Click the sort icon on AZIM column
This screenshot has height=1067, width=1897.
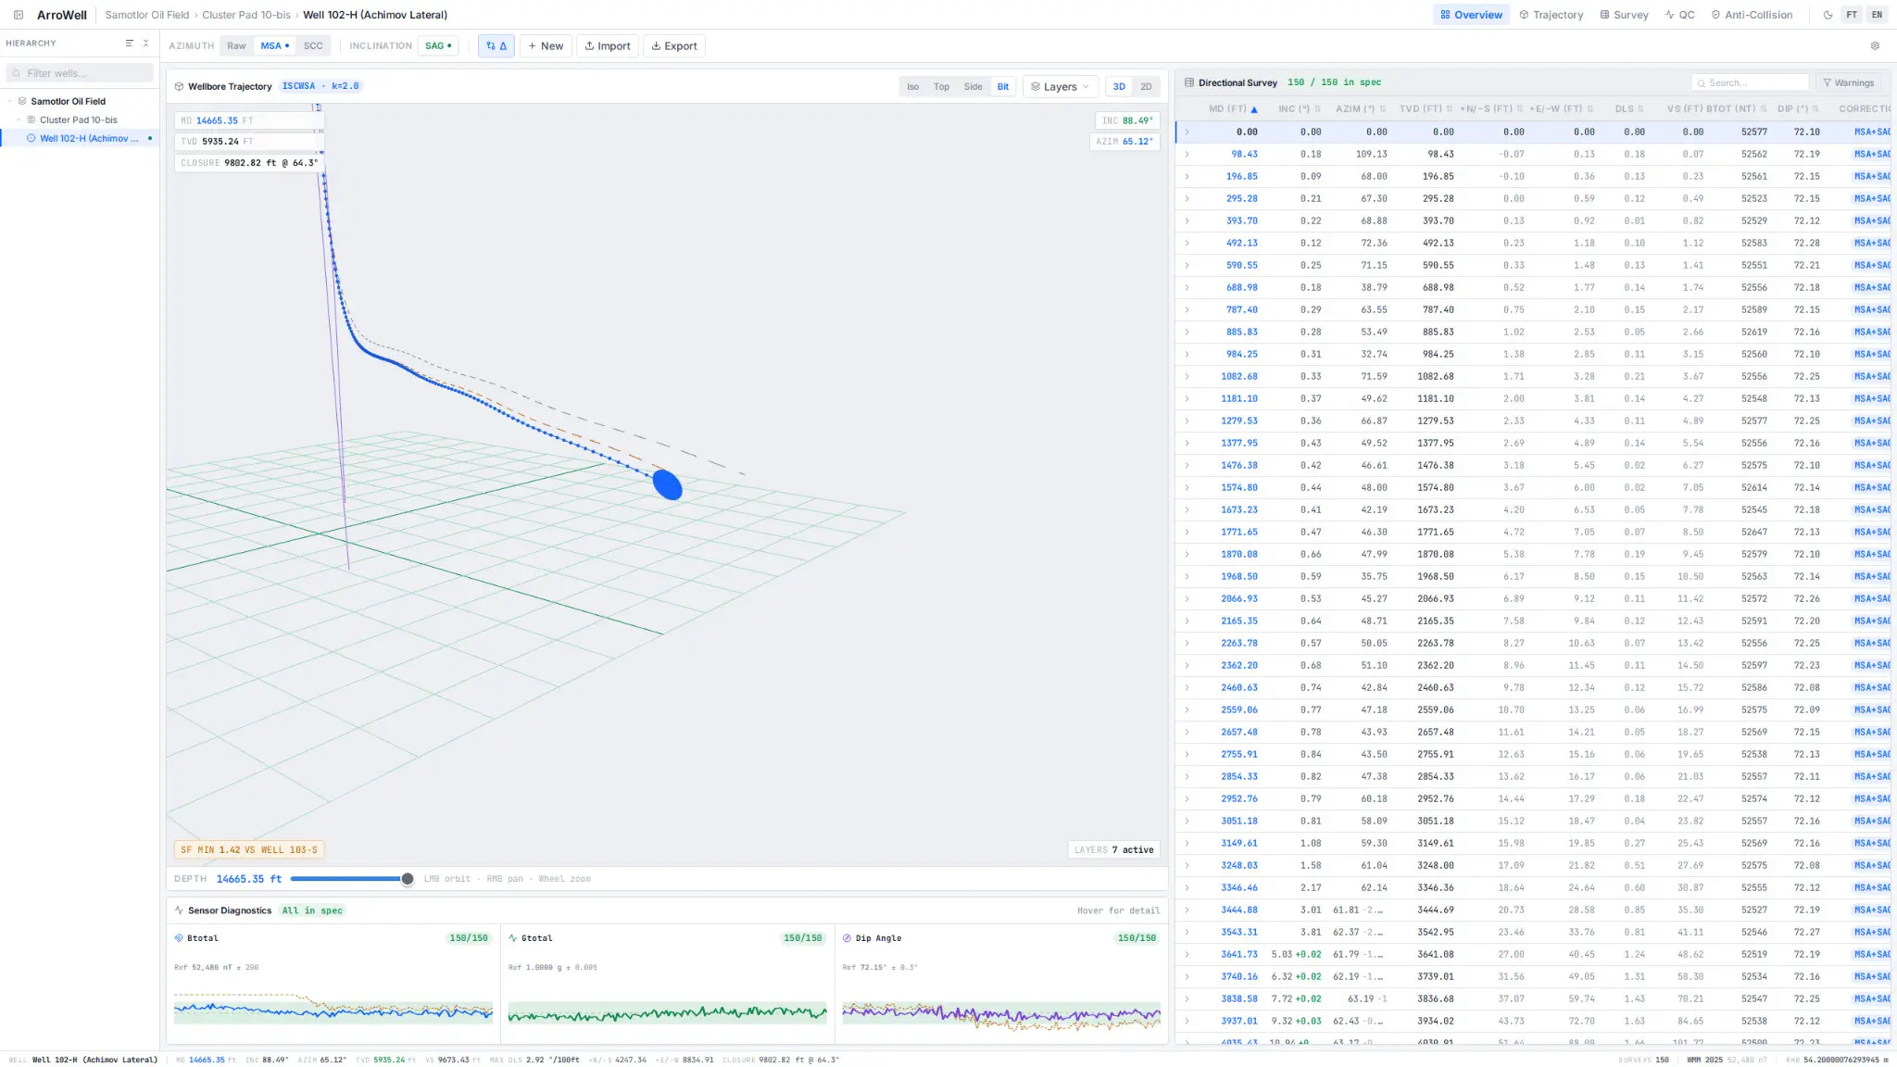[x=1383, y=109]
